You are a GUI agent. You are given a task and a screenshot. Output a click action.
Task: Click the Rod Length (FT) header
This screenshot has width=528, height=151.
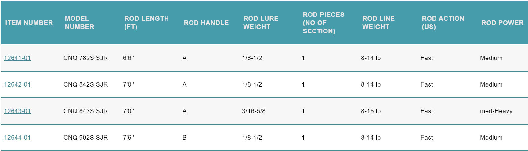coord(146,23)
